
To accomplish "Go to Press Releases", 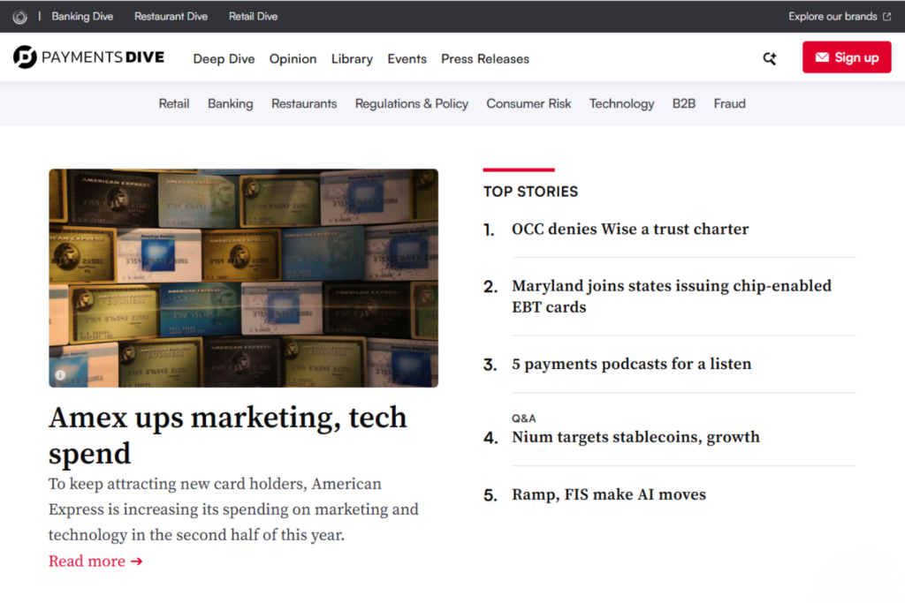I will [485, 59].
